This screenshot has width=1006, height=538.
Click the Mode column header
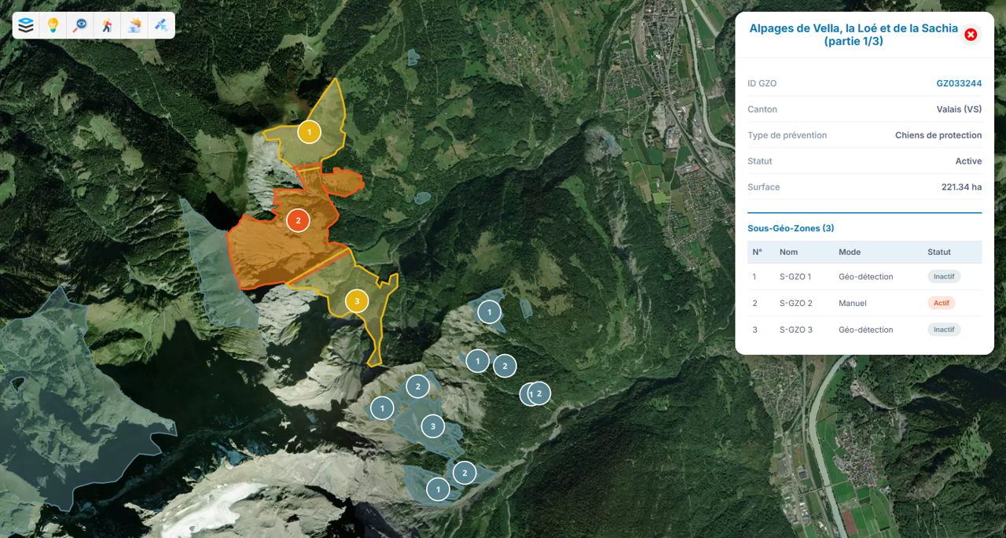849,252
